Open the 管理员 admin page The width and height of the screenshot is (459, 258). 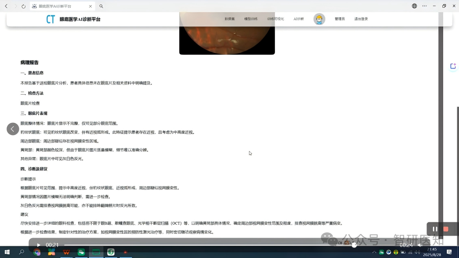[340, 19]
